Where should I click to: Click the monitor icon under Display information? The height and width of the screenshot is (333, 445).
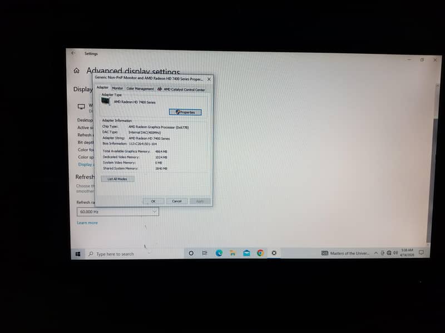pos(81,107)
